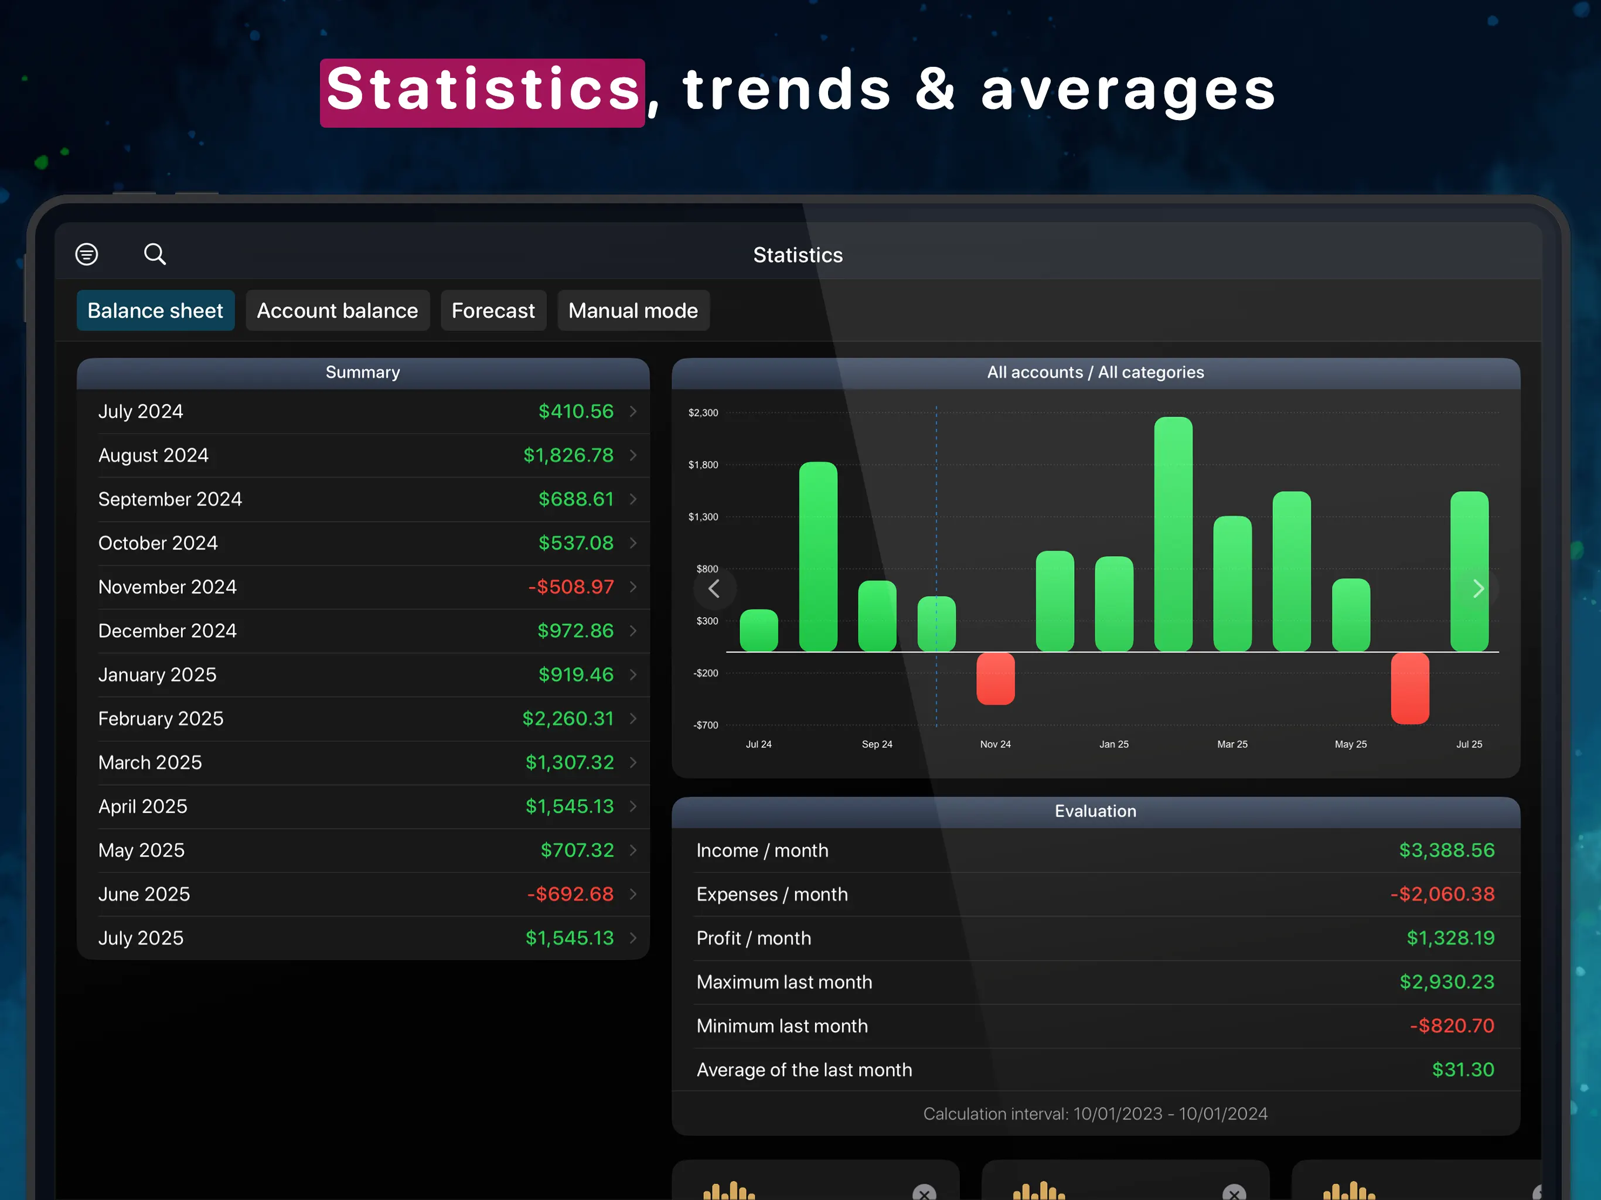Open the filter menu icon

(x=87, y=254)
